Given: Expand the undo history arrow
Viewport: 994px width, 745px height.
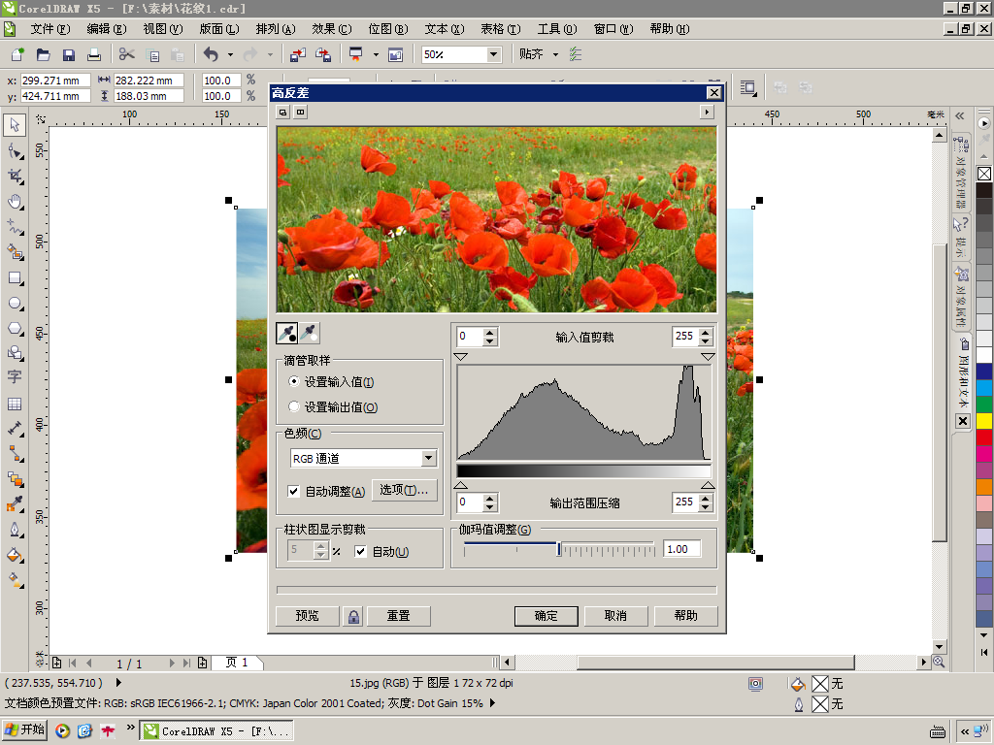Looking at the screenshot, I should [230, 54].
